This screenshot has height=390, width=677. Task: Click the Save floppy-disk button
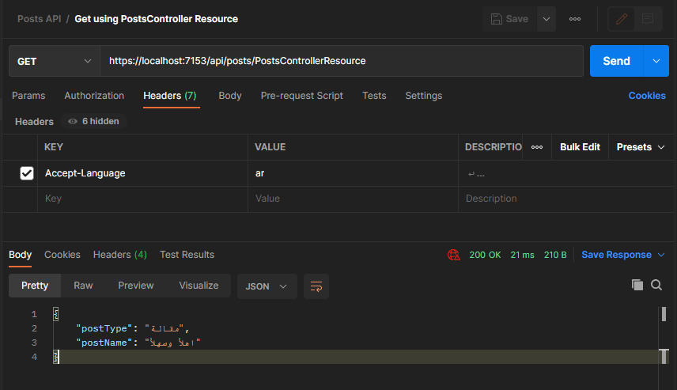tap(509, 19)
